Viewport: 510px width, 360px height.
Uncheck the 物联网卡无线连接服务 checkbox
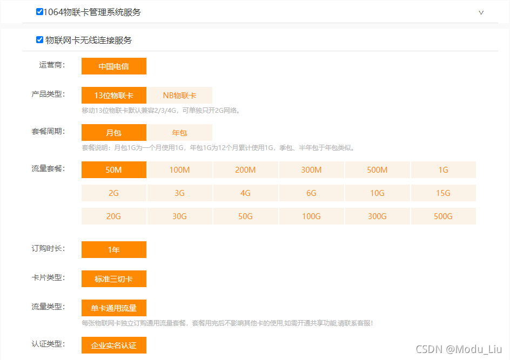[x=39, y=40]
